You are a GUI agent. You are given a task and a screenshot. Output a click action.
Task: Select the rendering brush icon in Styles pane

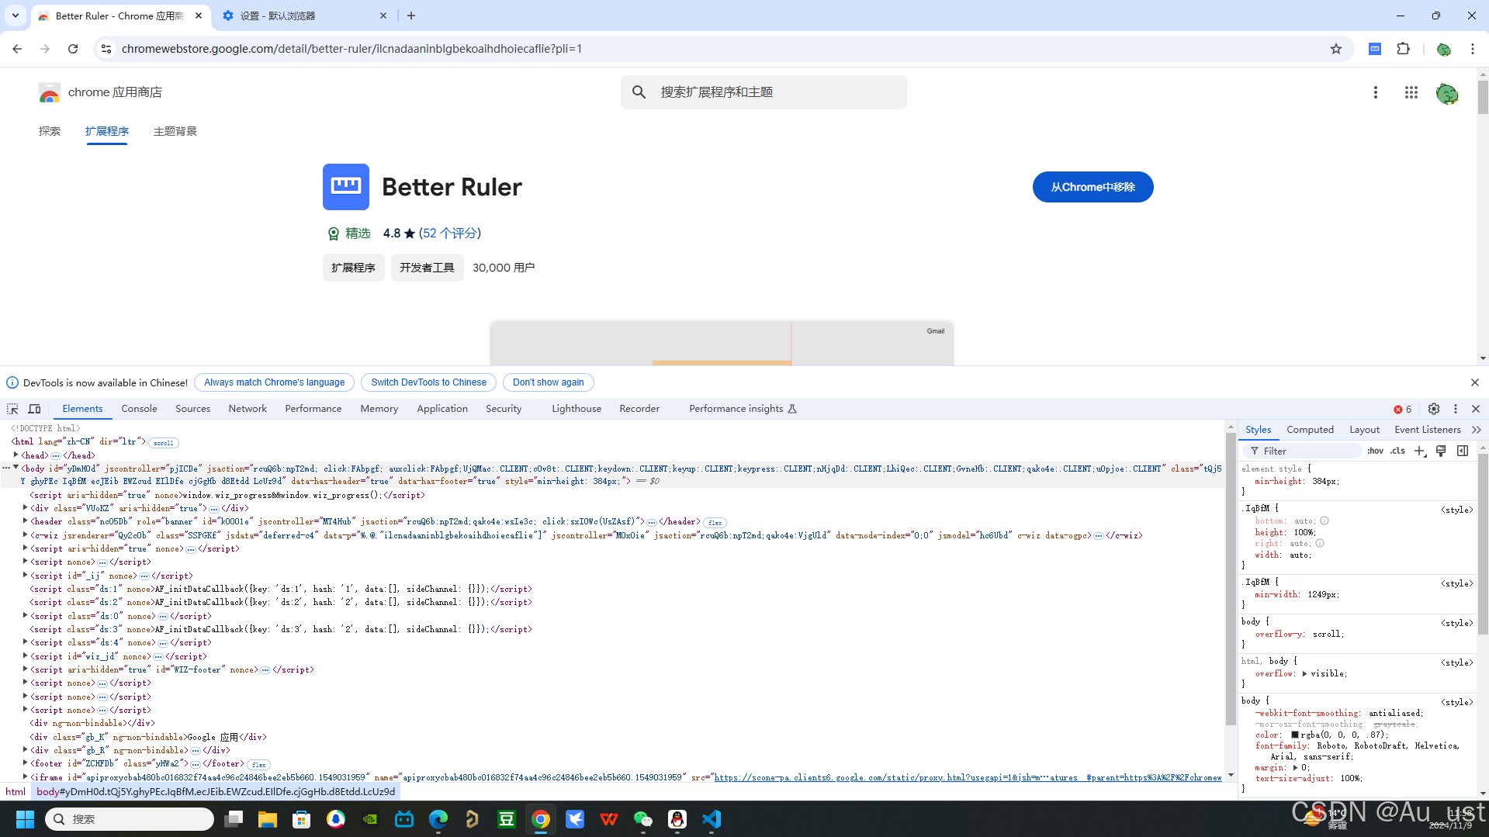(1441, 451)
